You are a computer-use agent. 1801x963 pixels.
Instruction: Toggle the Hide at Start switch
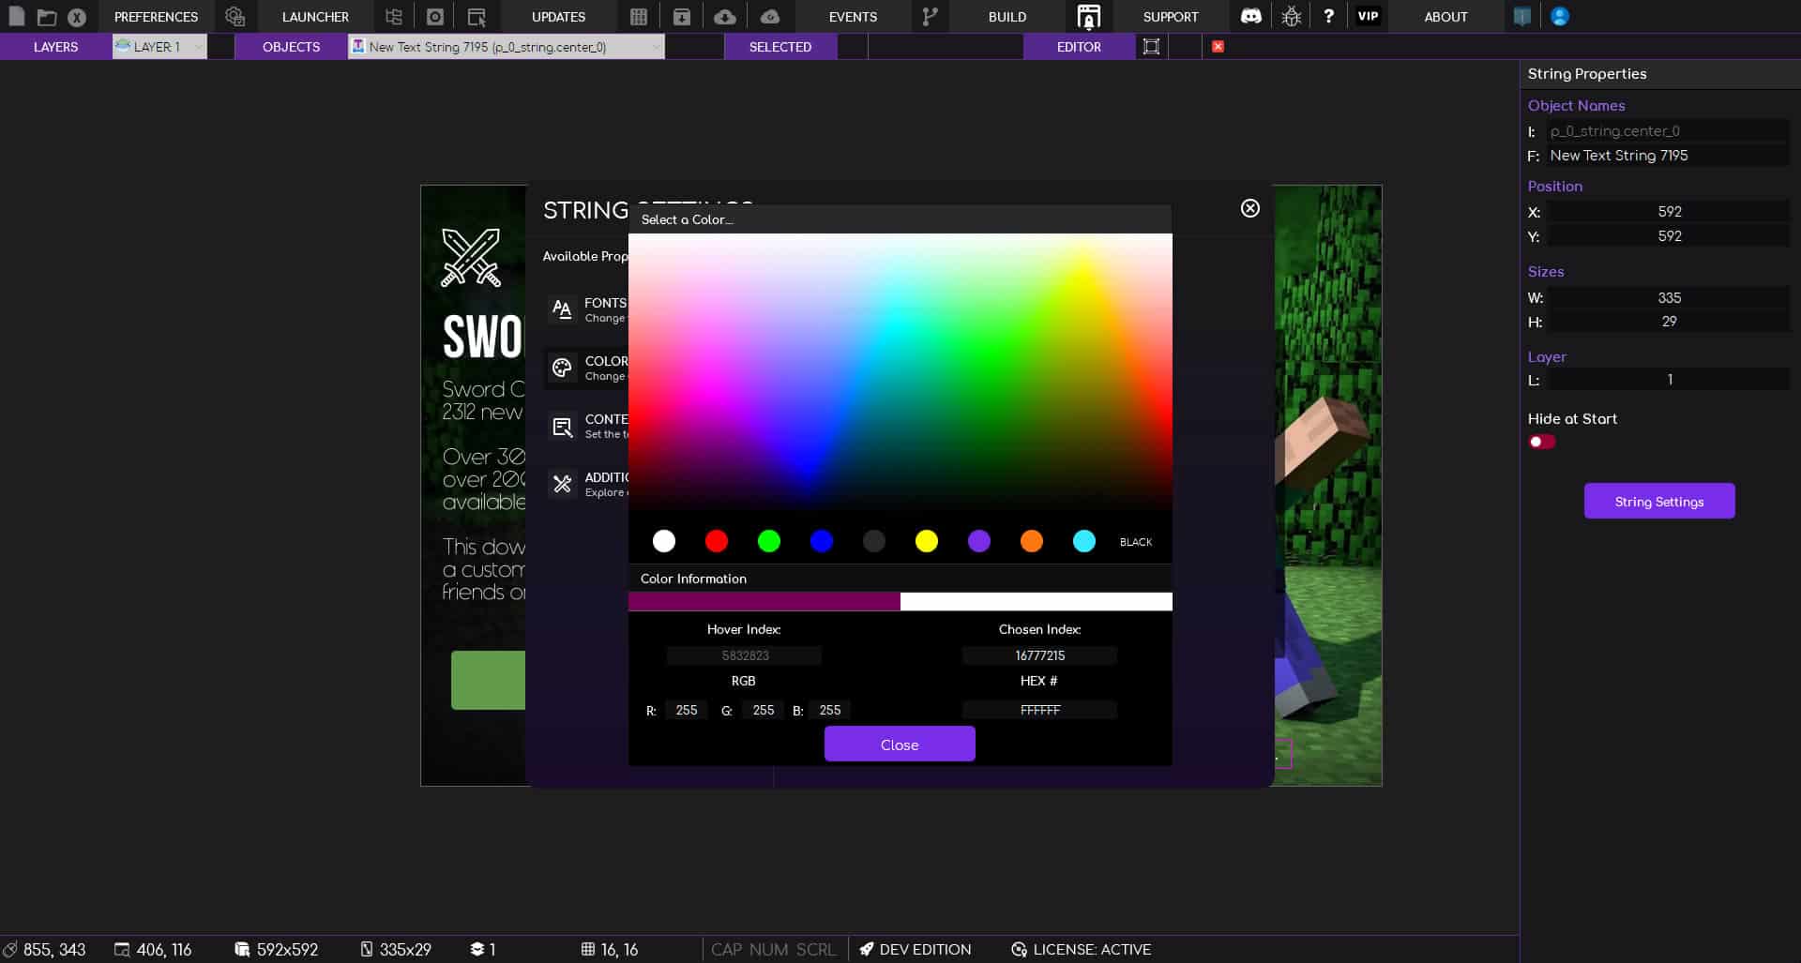click(1541, 441)
